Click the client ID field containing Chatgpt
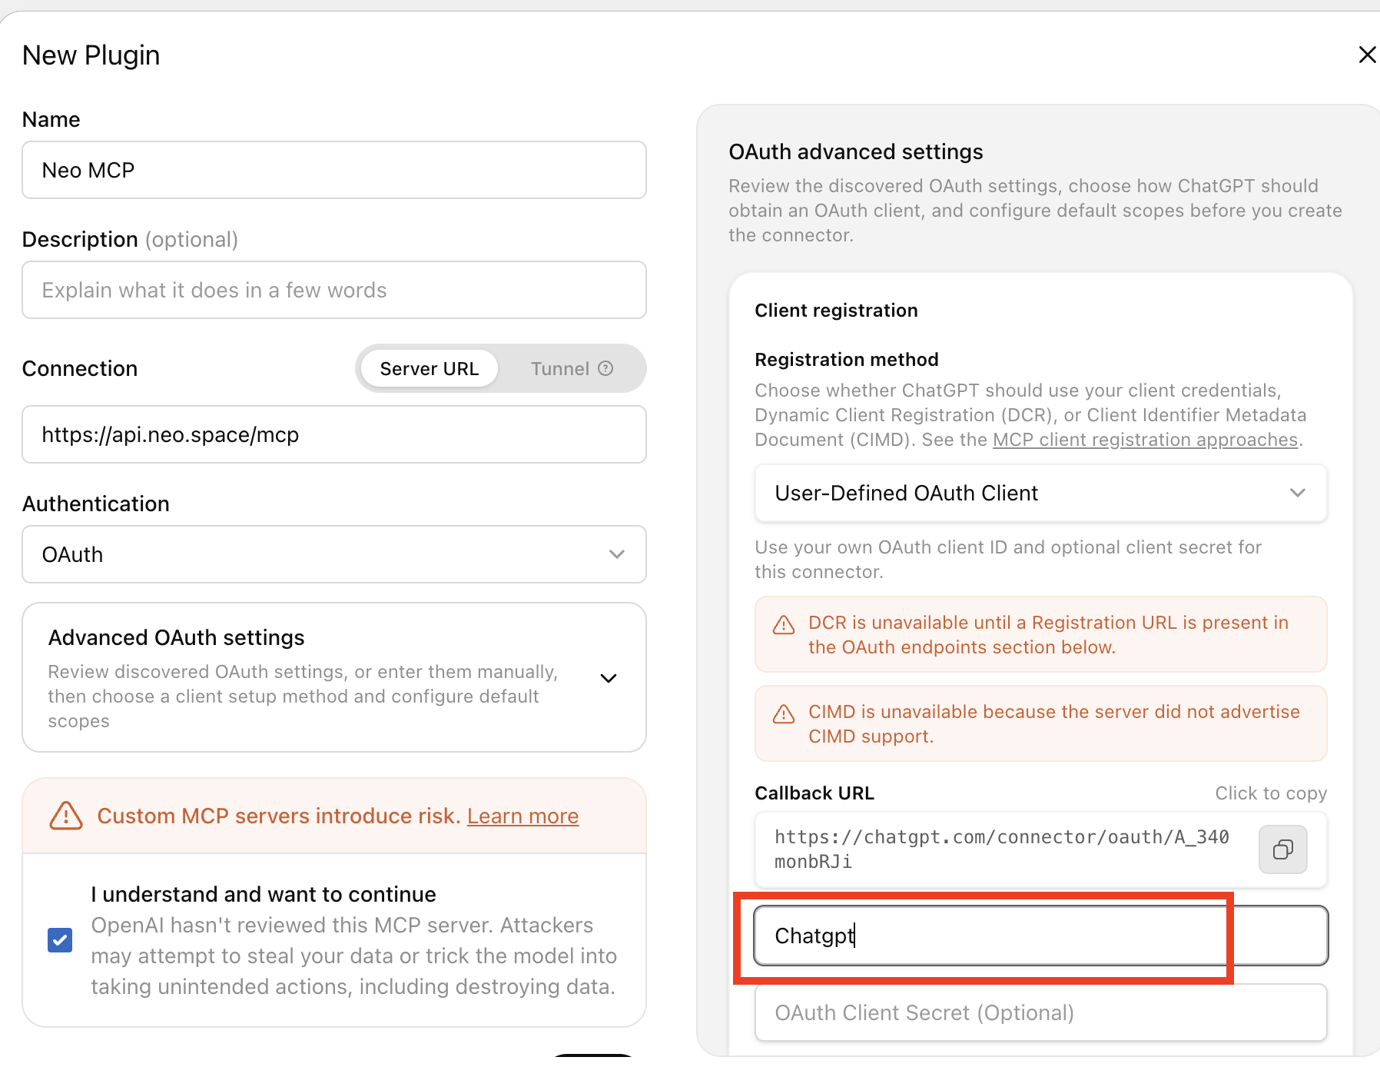The width and height of the screenshot is (1380, 1067). tap(1041, 936)
